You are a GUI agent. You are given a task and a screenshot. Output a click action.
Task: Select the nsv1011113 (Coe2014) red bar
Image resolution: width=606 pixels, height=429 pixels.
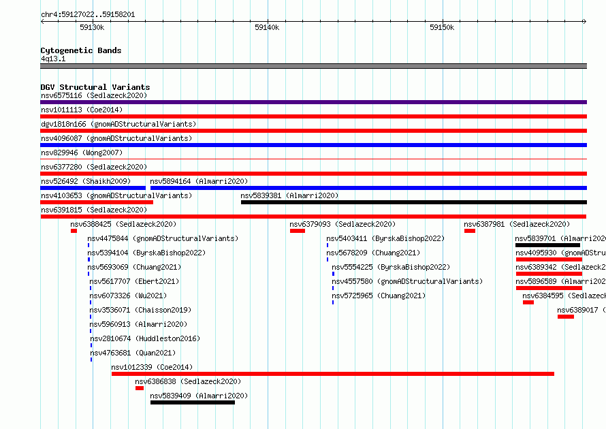tap(313, 116)
